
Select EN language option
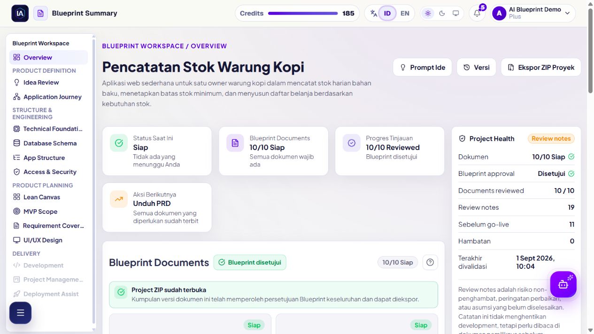[405, 13]
